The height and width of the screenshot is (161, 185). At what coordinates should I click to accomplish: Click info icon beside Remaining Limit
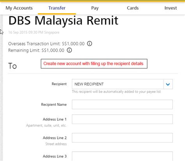pyautogui.click(x=69, y=50)
